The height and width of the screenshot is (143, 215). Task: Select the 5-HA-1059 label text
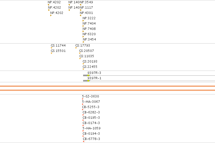pos(91,128)
